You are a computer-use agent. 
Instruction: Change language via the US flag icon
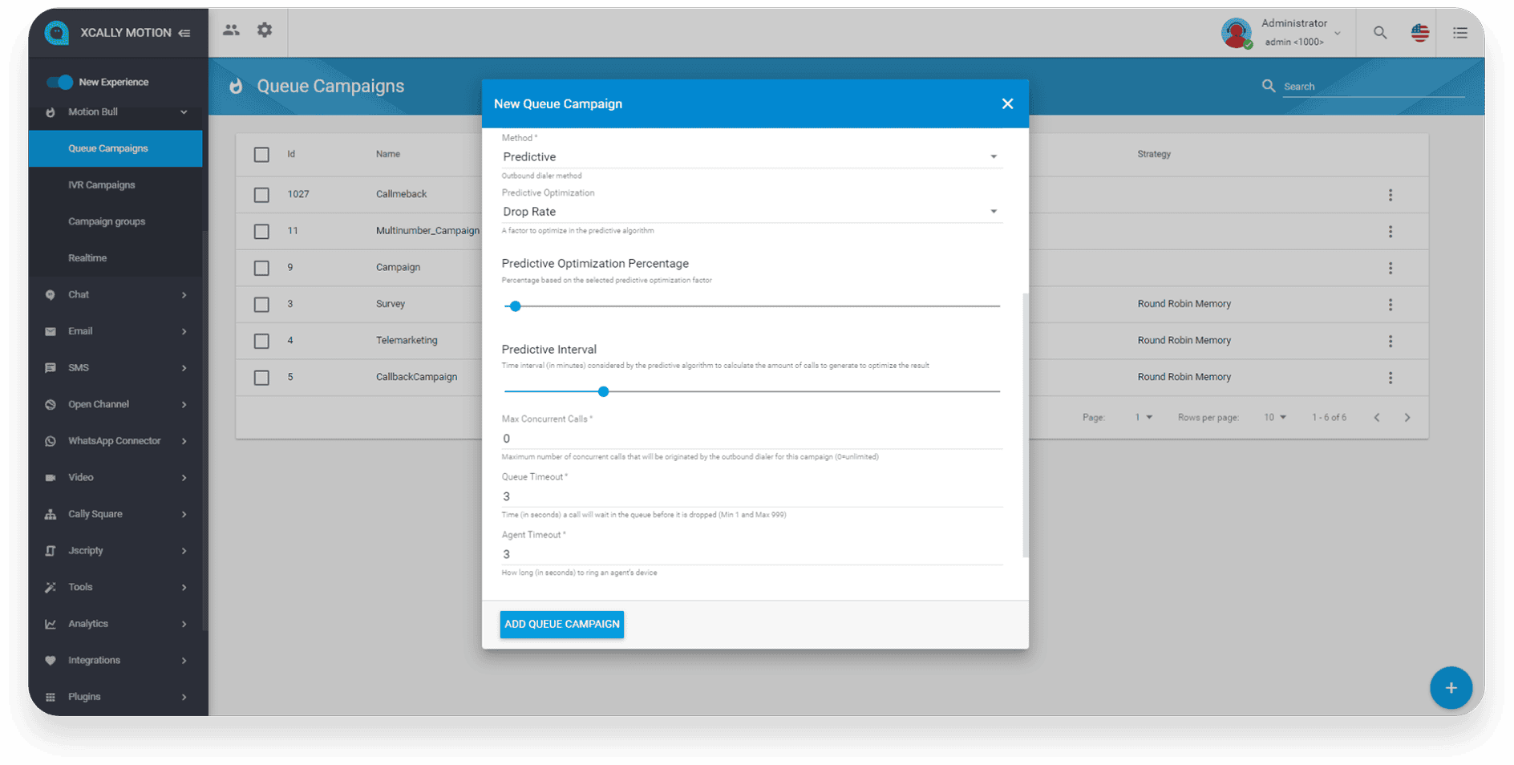pyautogui.click(x=1420, y=33)
